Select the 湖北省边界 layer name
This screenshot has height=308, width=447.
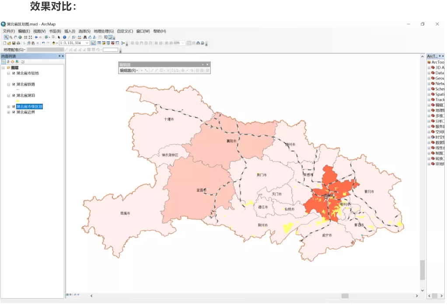tap(26, 112)
